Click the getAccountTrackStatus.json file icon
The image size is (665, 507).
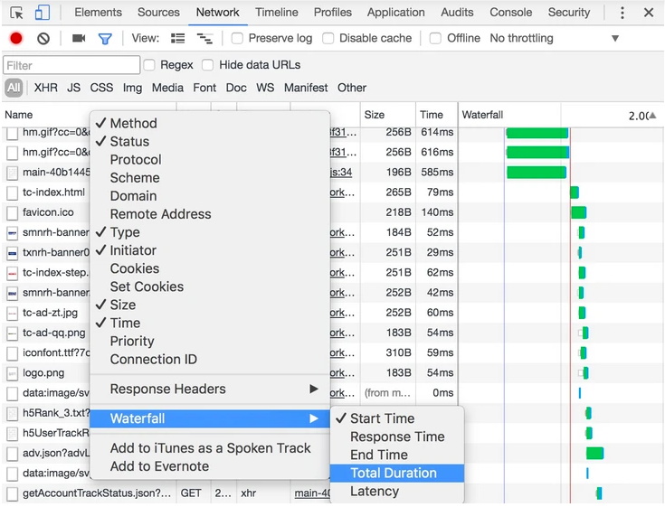click(x=13, y=493)
